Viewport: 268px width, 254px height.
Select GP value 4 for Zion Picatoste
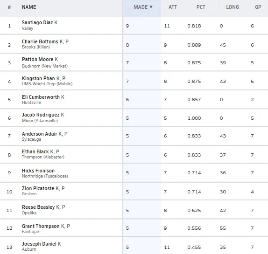point(252,192)
